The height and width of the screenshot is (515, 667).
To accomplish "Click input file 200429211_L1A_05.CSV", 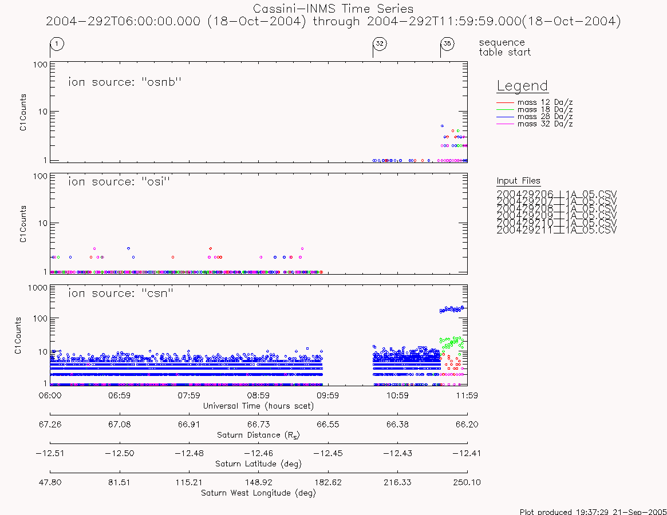I will click(x=557, y=230).
